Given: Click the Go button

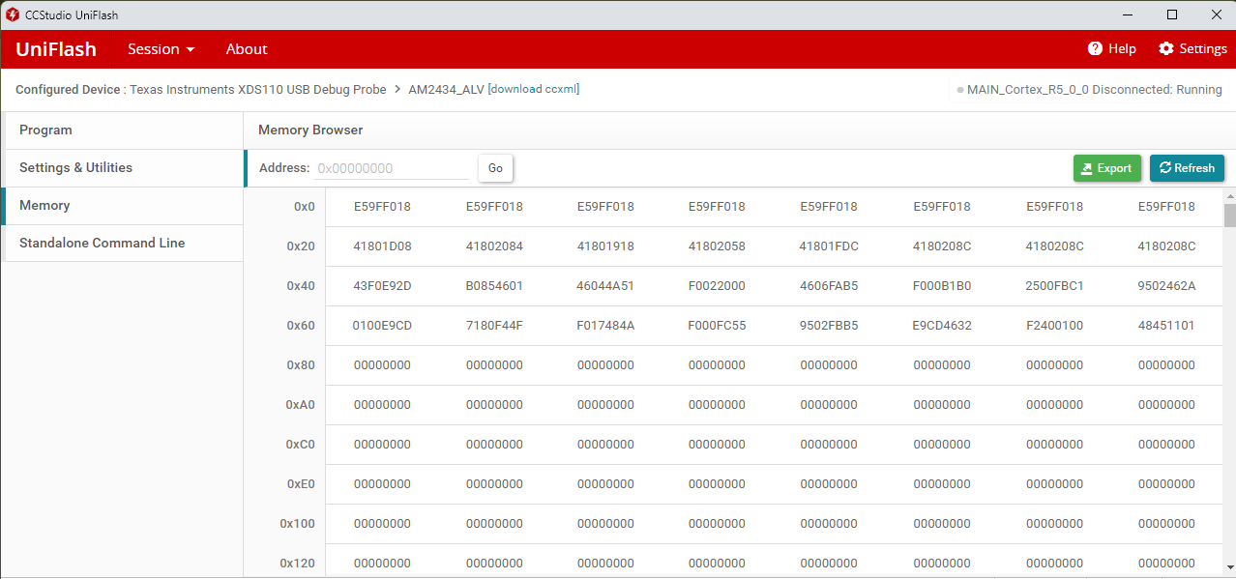Looking at the screenshot, I should 495,168.
